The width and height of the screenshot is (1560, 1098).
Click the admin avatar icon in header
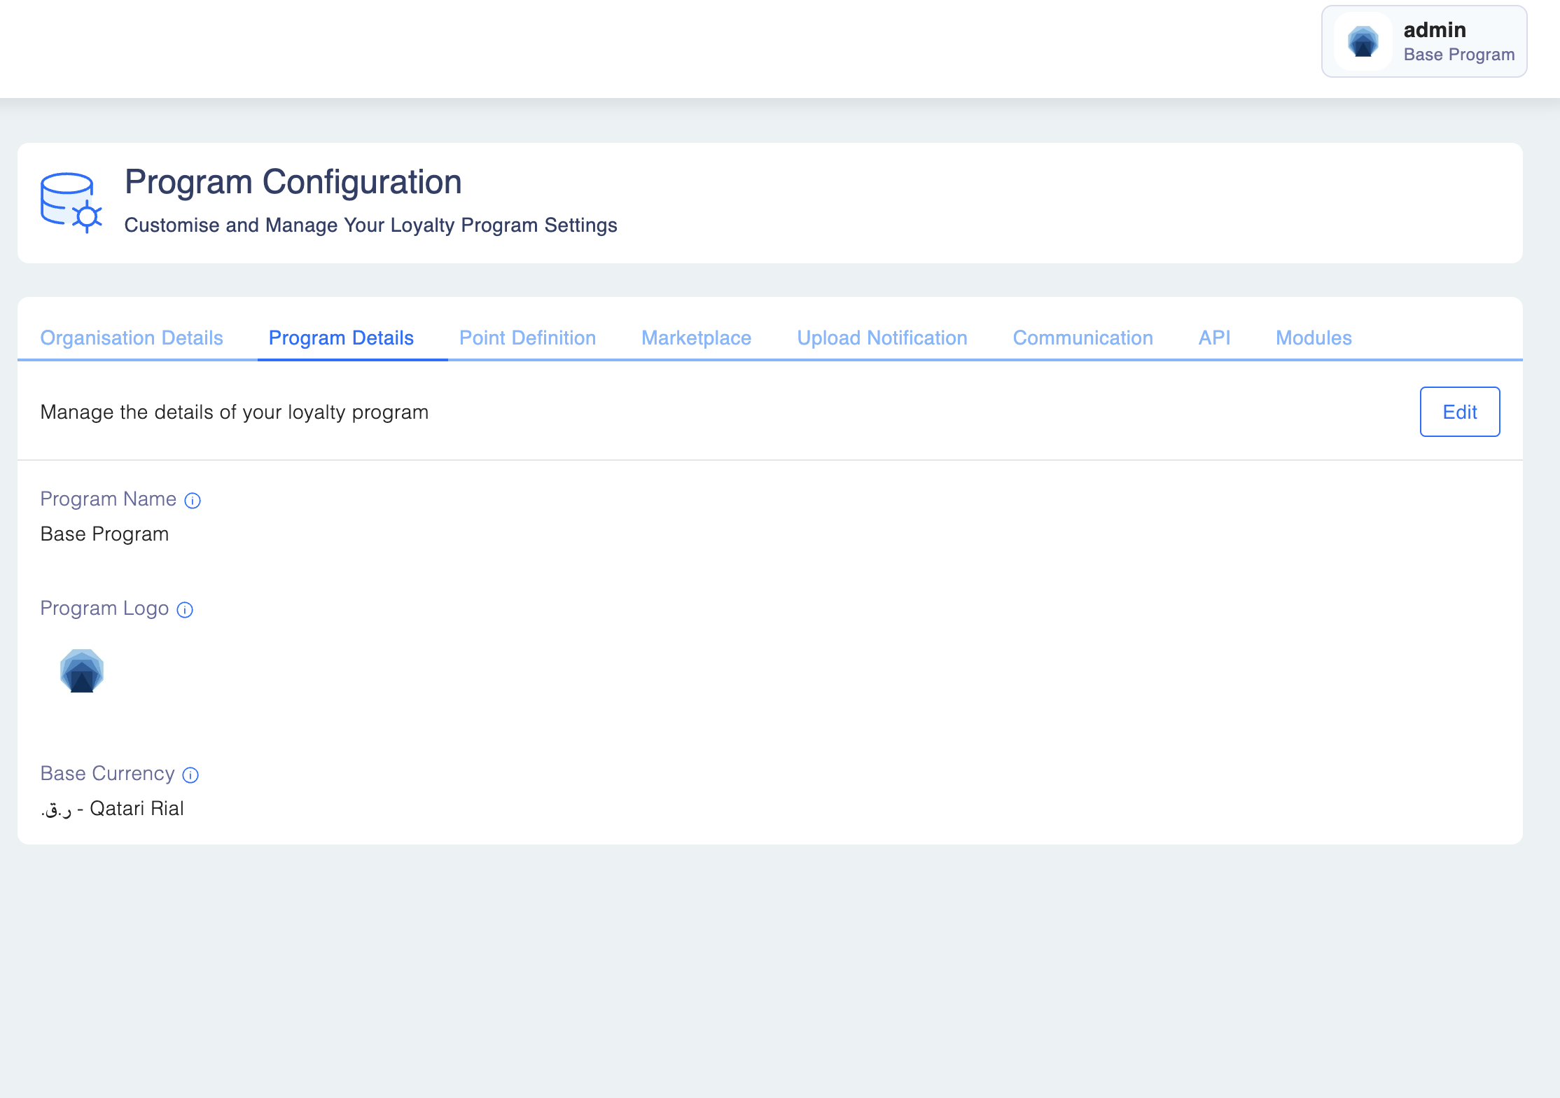tap(1363, 42)
